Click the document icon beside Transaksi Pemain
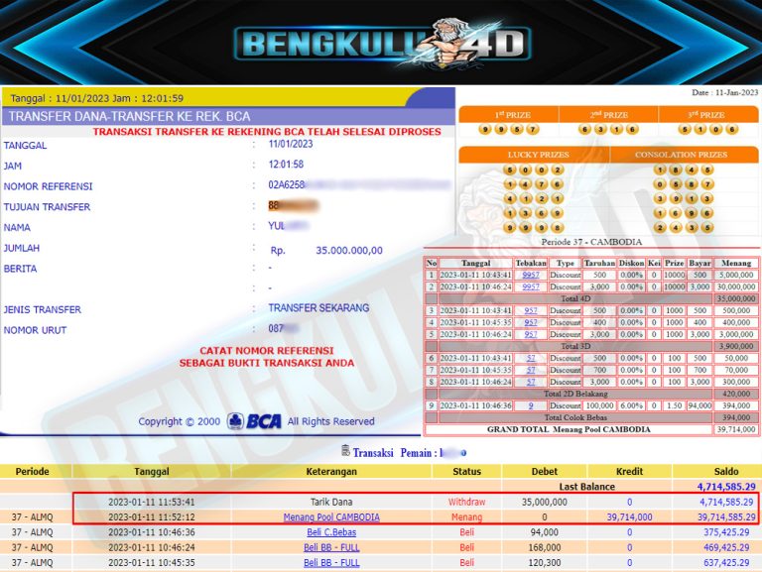 coord(345,451)
